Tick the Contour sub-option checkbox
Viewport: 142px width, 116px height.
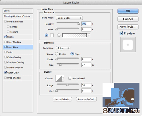[8, 27]
